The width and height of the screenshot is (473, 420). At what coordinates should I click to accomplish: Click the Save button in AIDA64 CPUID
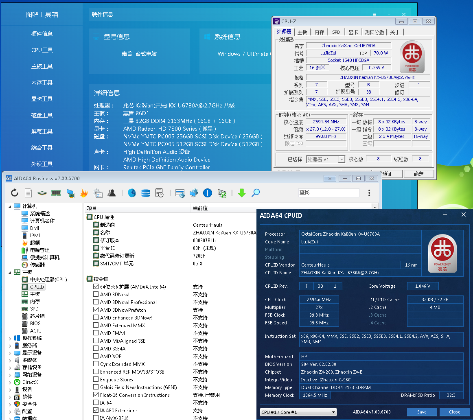422,412
